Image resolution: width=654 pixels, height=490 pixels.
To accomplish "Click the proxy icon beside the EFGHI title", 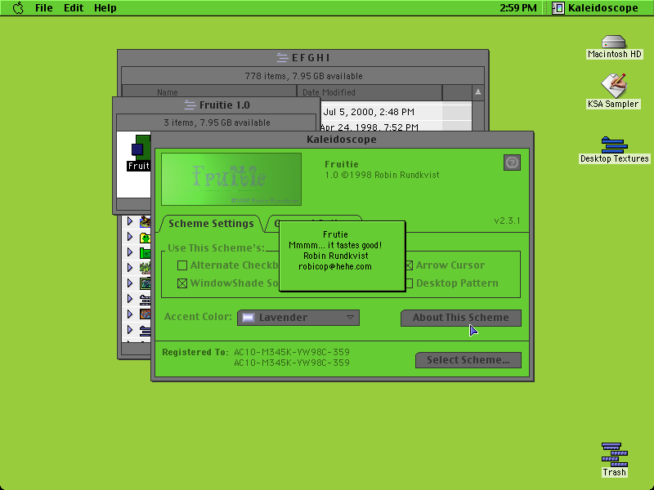I will [x=282, y=57].
